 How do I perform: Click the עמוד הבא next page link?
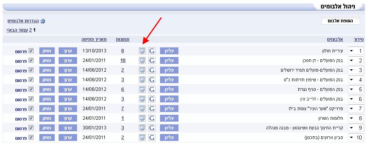click(17, 30)
